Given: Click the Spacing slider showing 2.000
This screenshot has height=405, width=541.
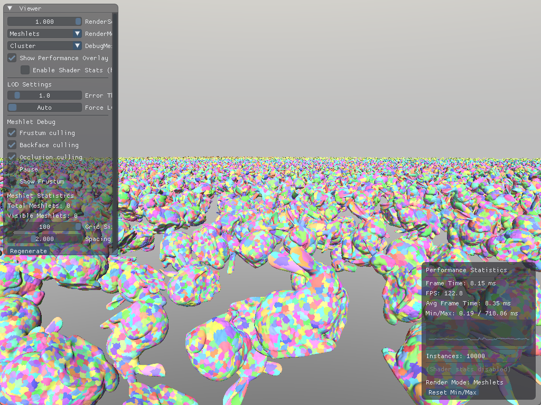Looking at the screenshot, I should (x=45, y=239).
